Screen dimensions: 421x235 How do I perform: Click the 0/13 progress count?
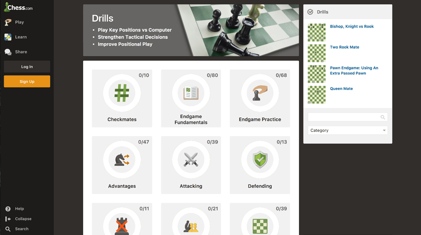tap(282, 142)
